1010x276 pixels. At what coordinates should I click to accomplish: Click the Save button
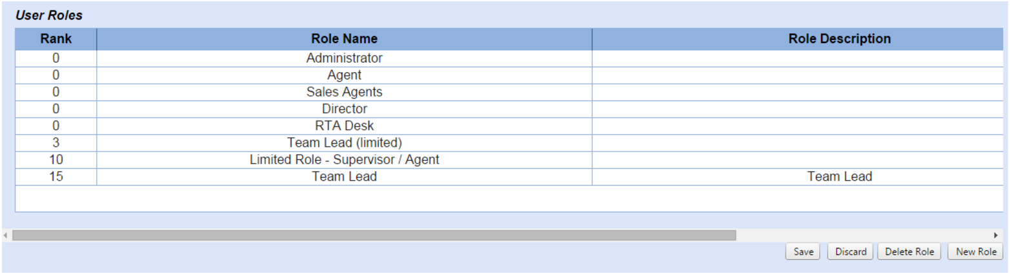[x=803, y=252]
